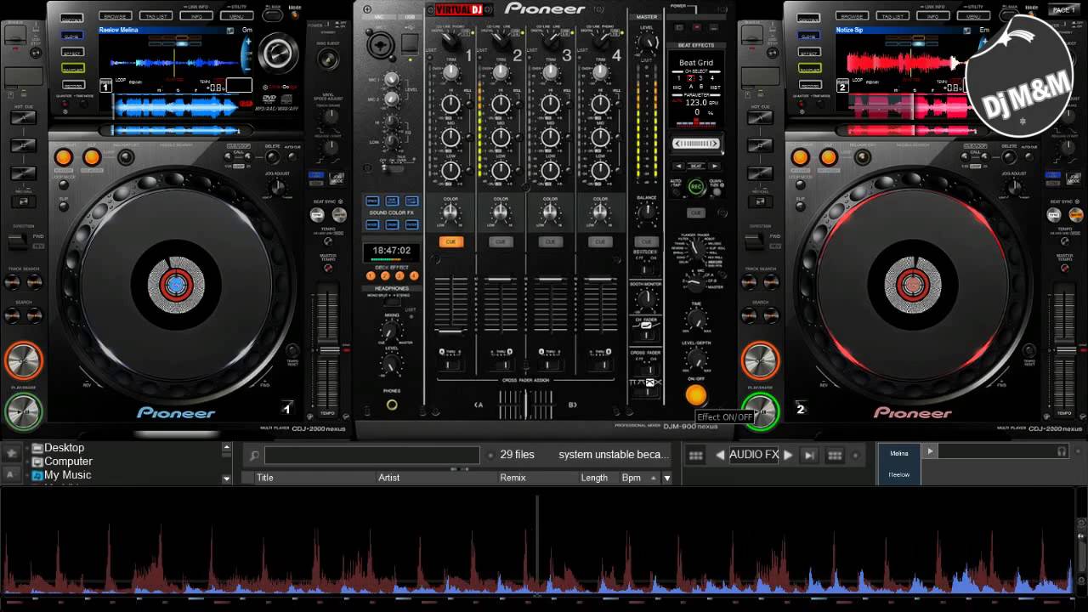Click the booth monitor knob
Image resolution: width=1088 pixels, height=612 pixels.
point(648,297)
